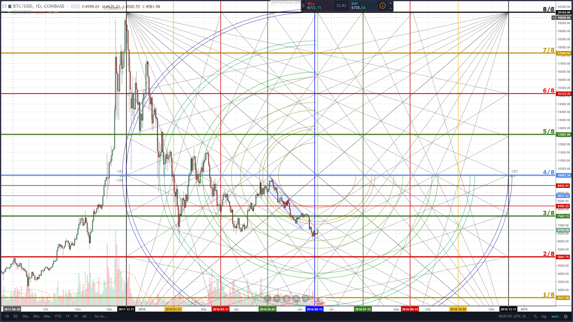
Task: Click the 6704.20 current price label
Action: point(563,230)
